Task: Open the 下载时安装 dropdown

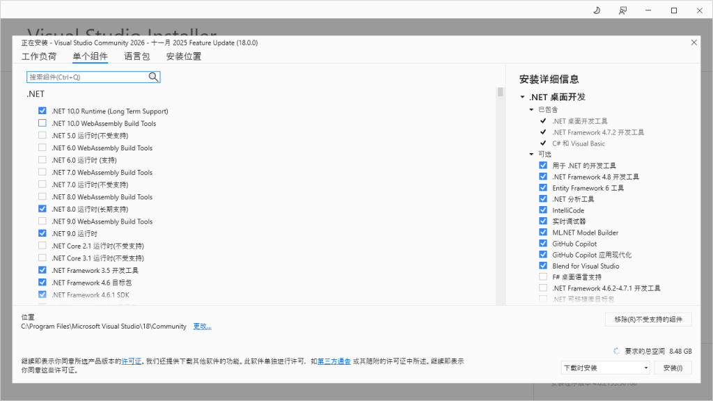Action: tap(605, 368)
